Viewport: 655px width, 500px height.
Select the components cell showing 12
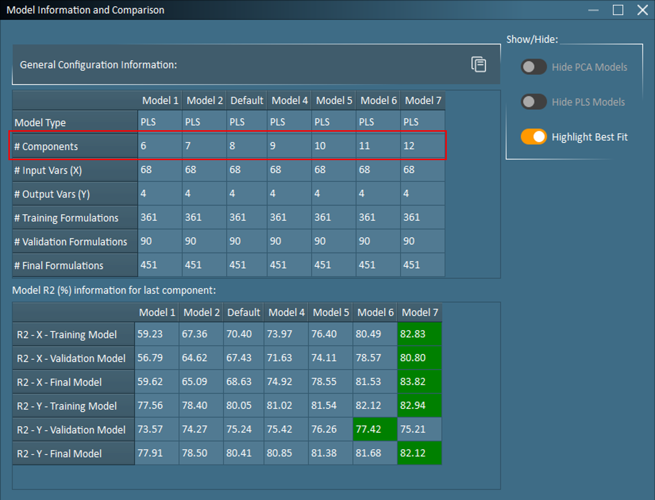[422, 146]
